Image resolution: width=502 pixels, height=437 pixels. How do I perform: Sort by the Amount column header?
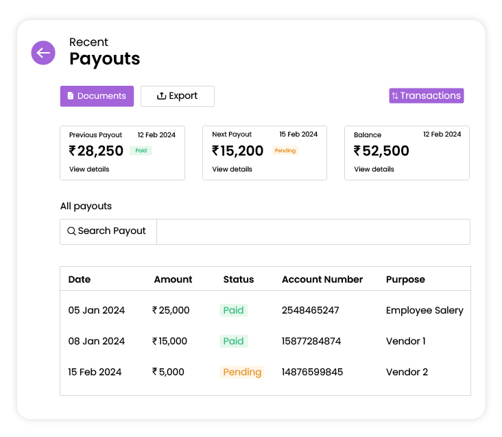pyautogui.click(x=174, y=279)
